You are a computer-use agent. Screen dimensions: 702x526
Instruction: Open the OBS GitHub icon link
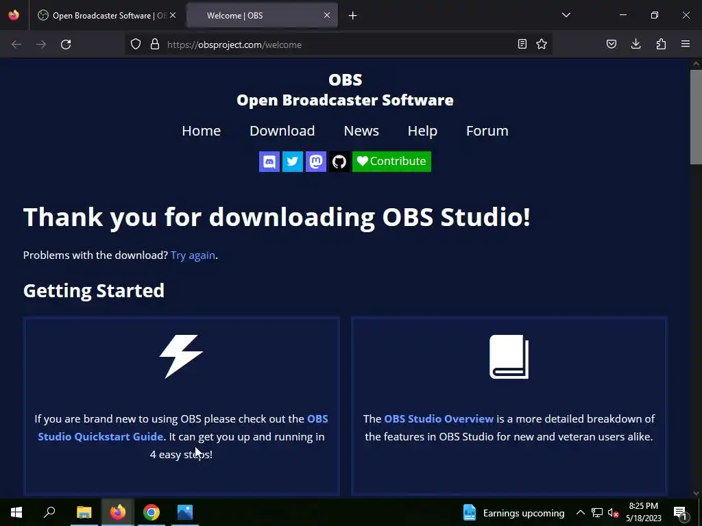click(339, 162)
